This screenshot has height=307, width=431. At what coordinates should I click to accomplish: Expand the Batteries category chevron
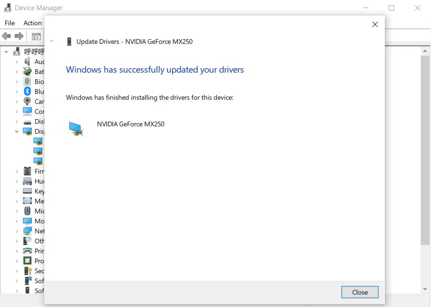click(17, 72)
